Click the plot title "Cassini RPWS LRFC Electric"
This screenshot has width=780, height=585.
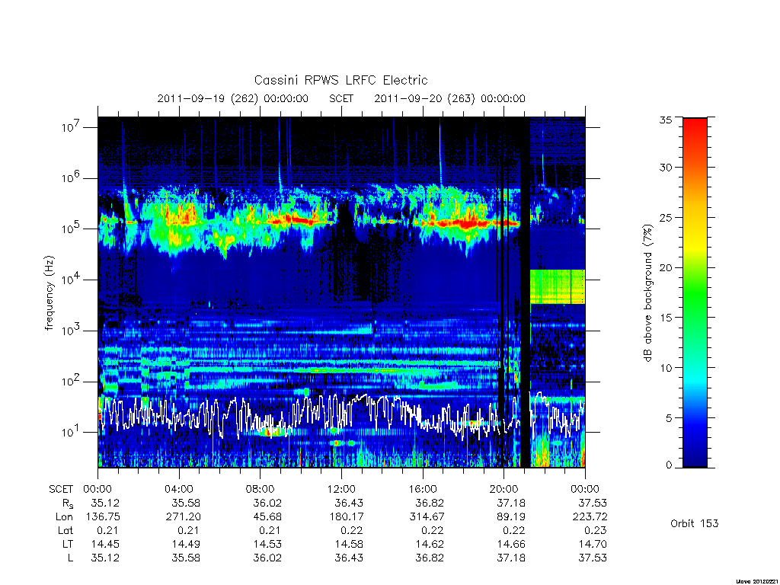pos(340,80)
